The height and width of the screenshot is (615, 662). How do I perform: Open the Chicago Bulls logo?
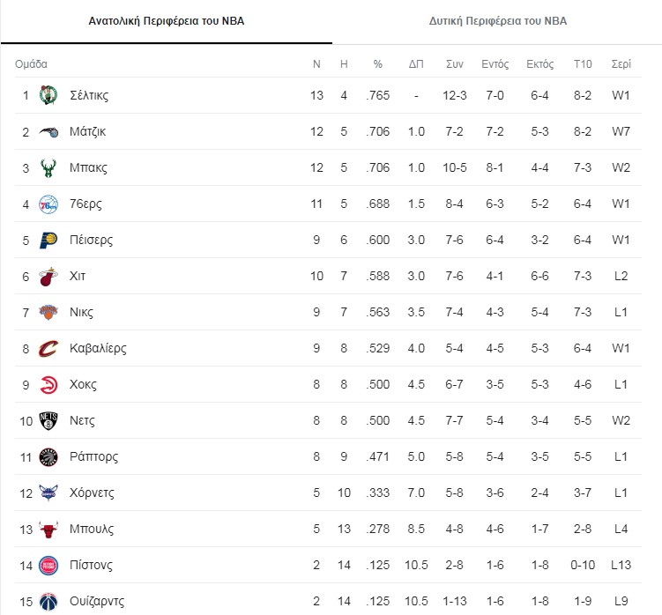[x=48, y=529]
